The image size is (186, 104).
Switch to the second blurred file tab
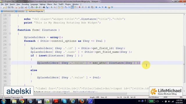tap(20, 12)
